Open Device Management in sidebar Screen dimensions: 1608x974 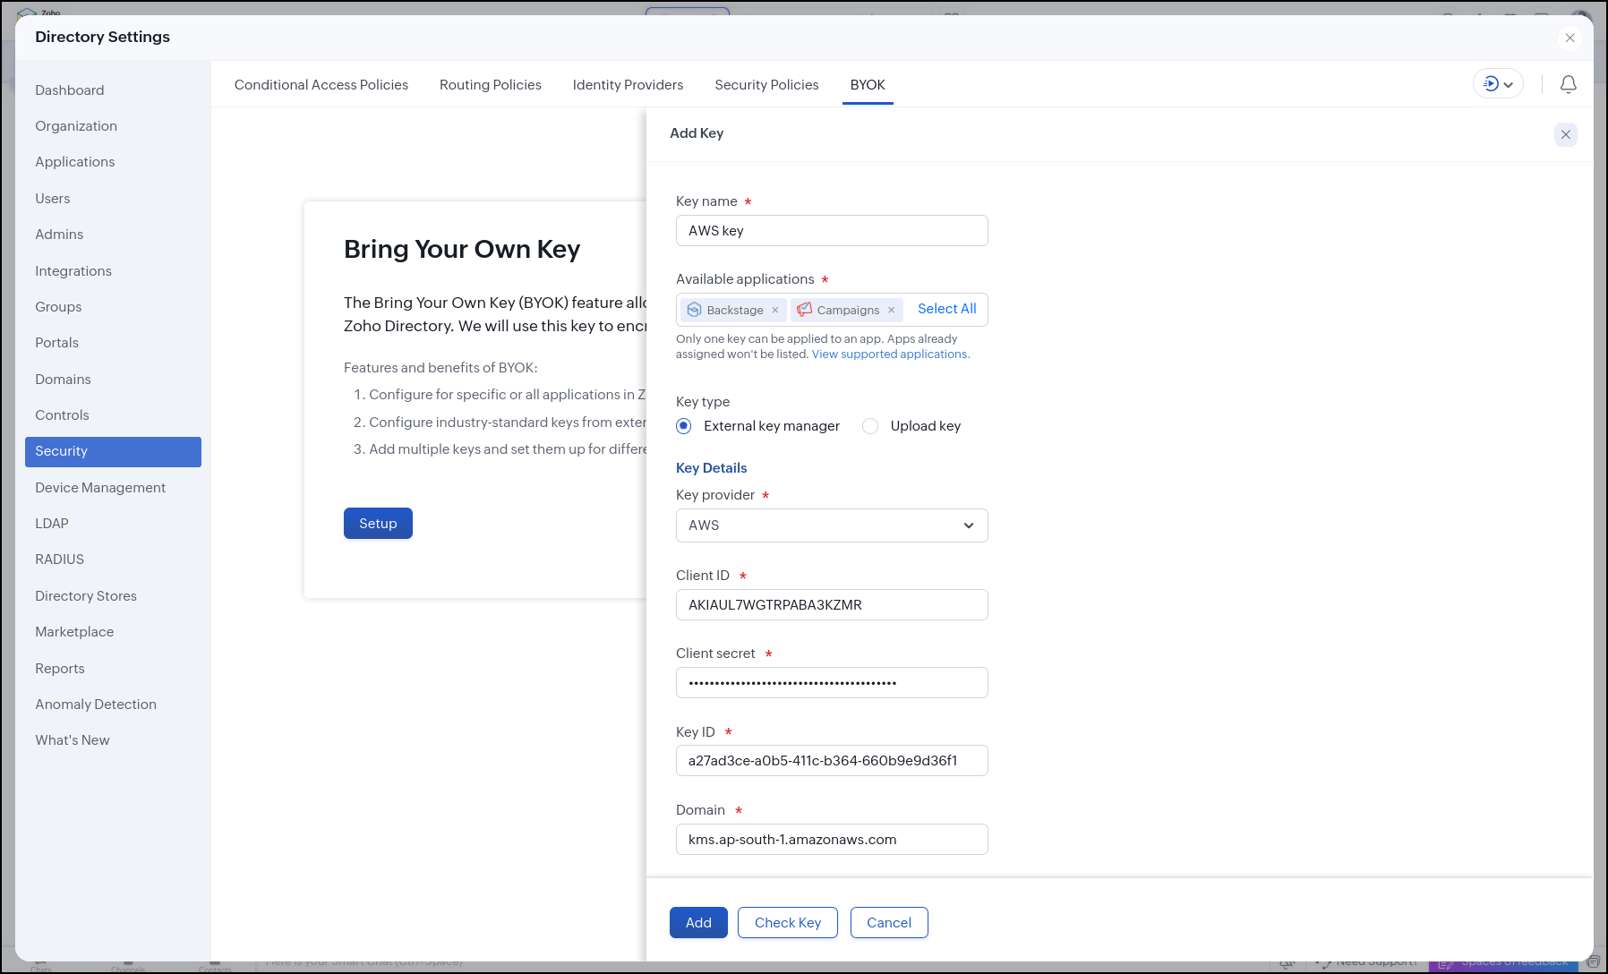pos(113,488)
